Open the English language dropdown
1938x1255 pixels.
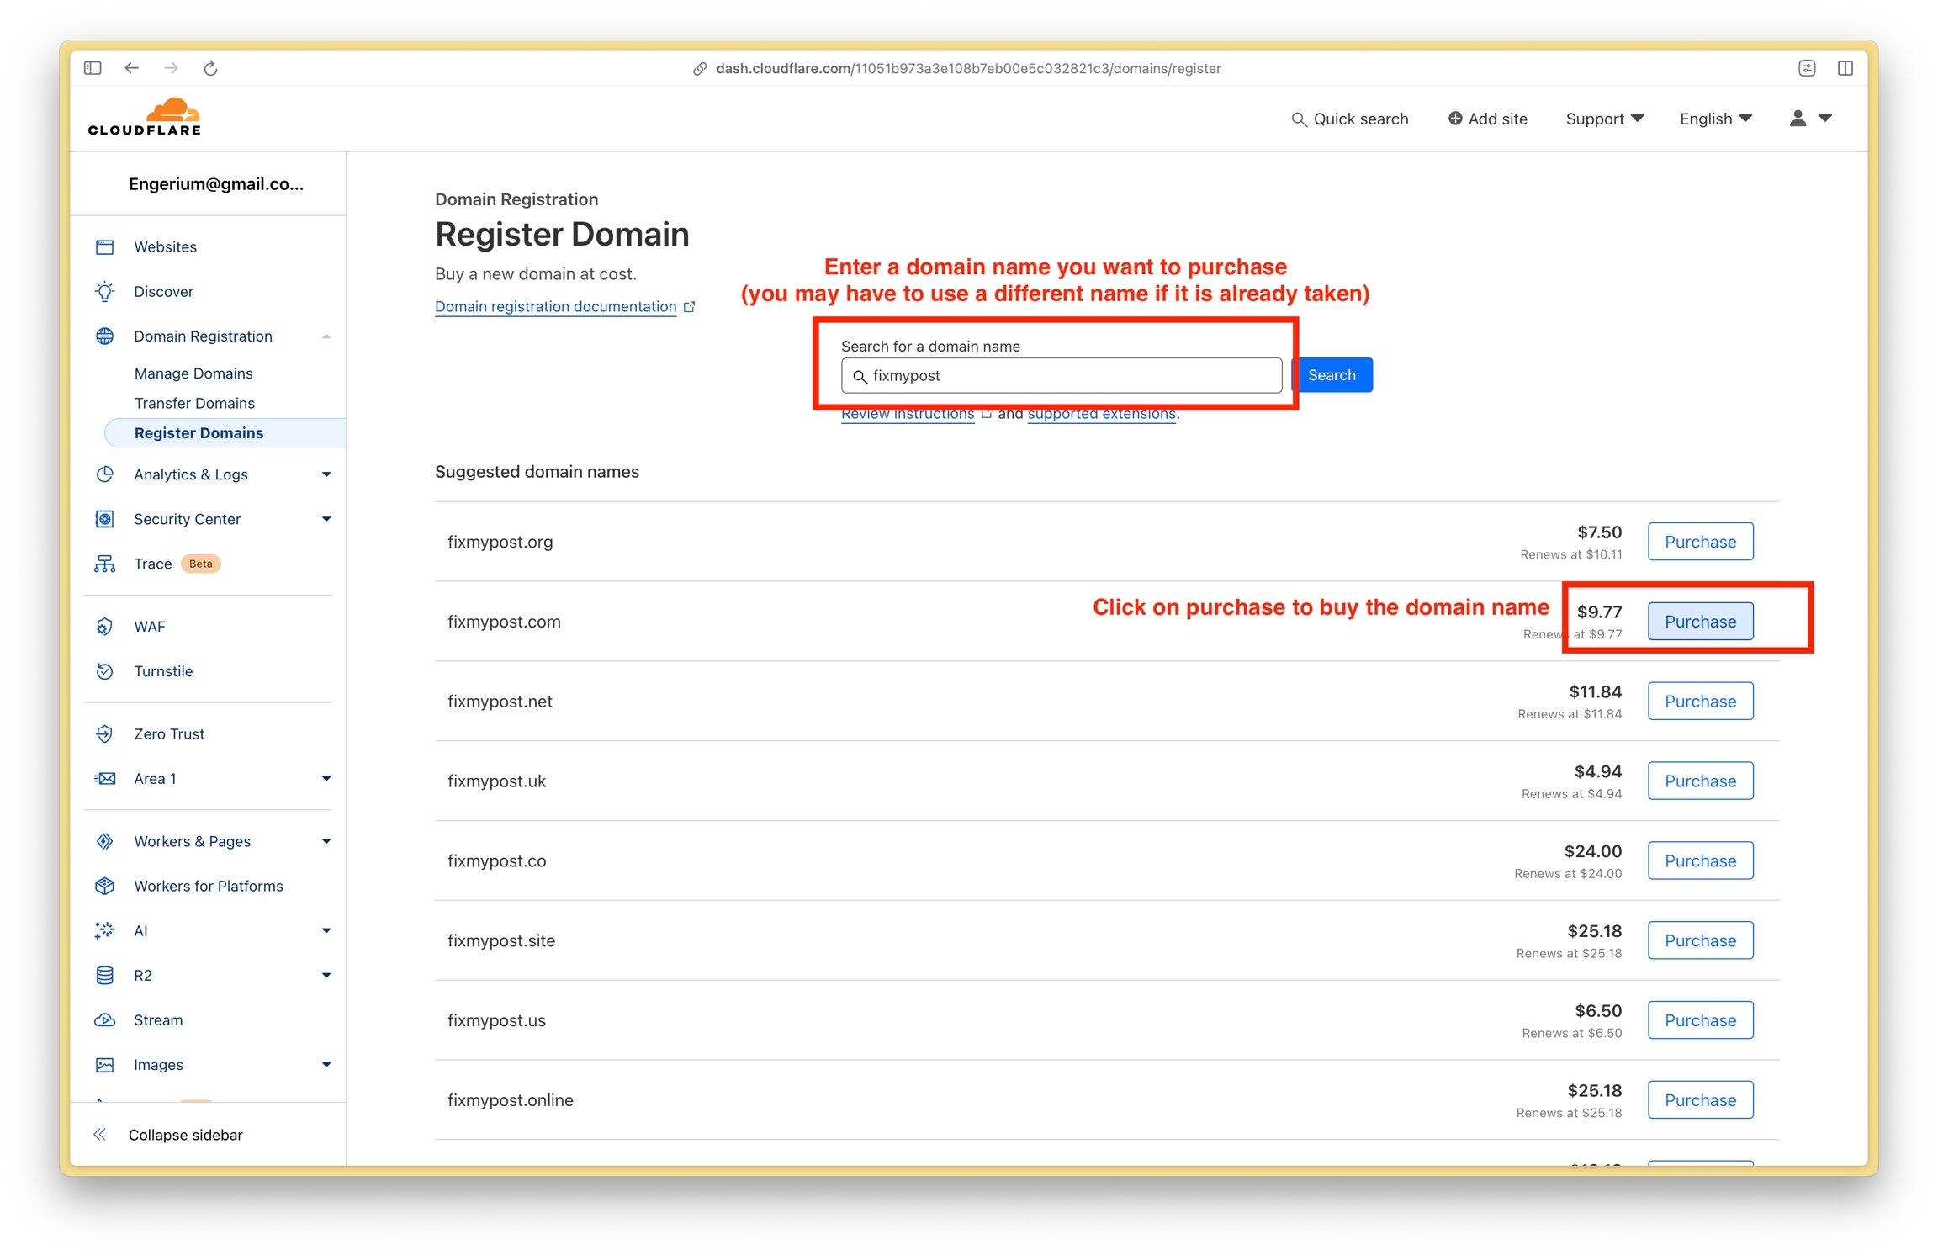click(x=1715, y=119)
